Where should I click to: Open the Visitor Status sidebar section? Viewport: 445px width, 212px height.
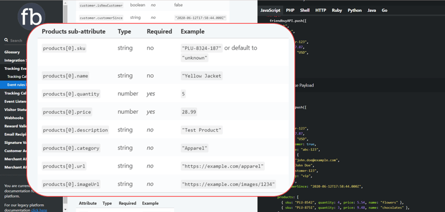click(16, 109)
